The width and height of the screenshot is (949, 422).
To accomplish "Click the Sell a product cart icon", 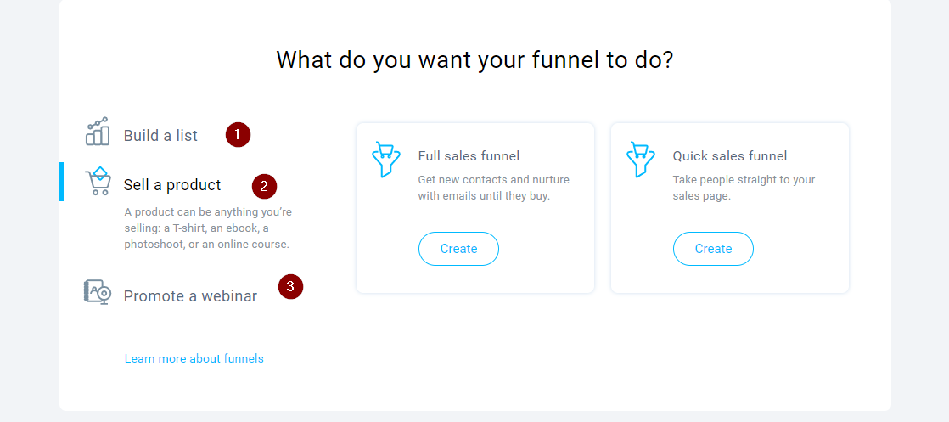I will (98, 182).
